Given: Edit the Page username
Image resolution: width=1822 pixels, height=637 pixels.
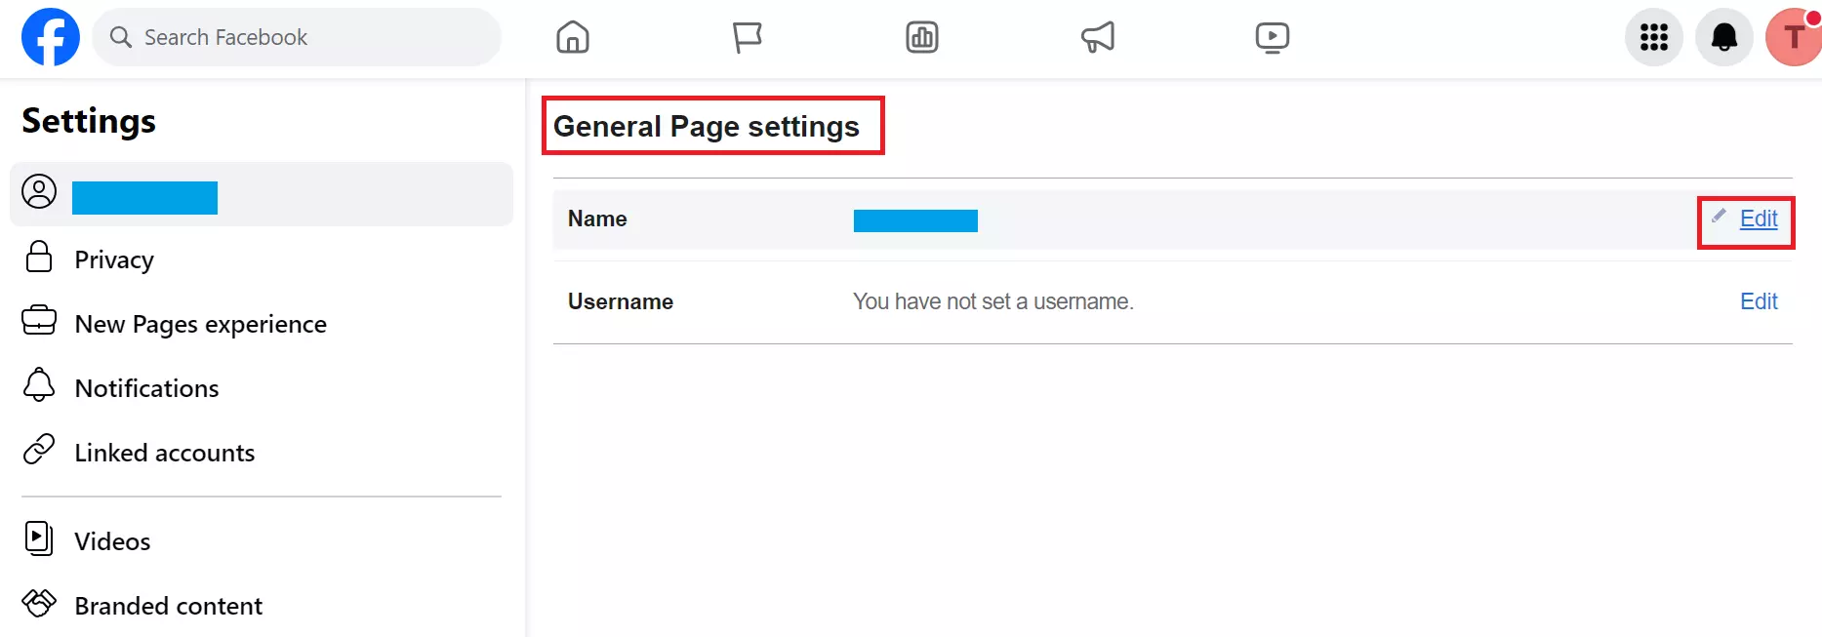Looking at the screenshot, I should coord(1758,301).
